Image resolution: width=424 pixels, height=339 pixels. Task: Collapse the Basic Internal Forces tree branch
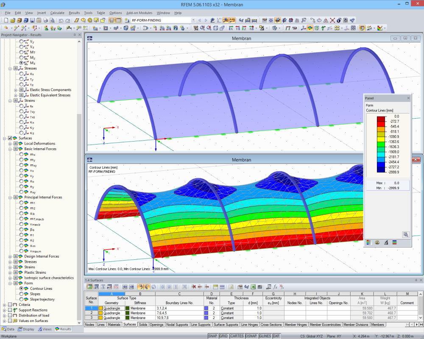[x=10, y=148]
